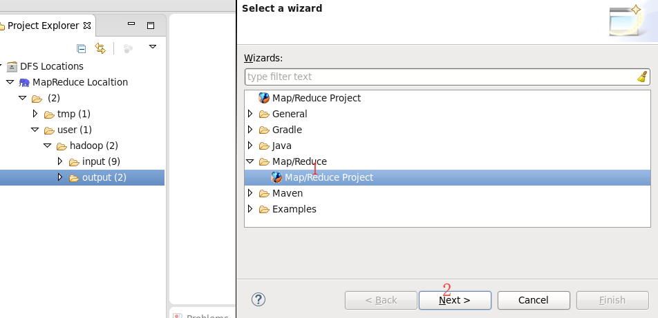The image size is (658, 318).
Task: Click the DFS Locations drawer icon
Action: [12, 66]
